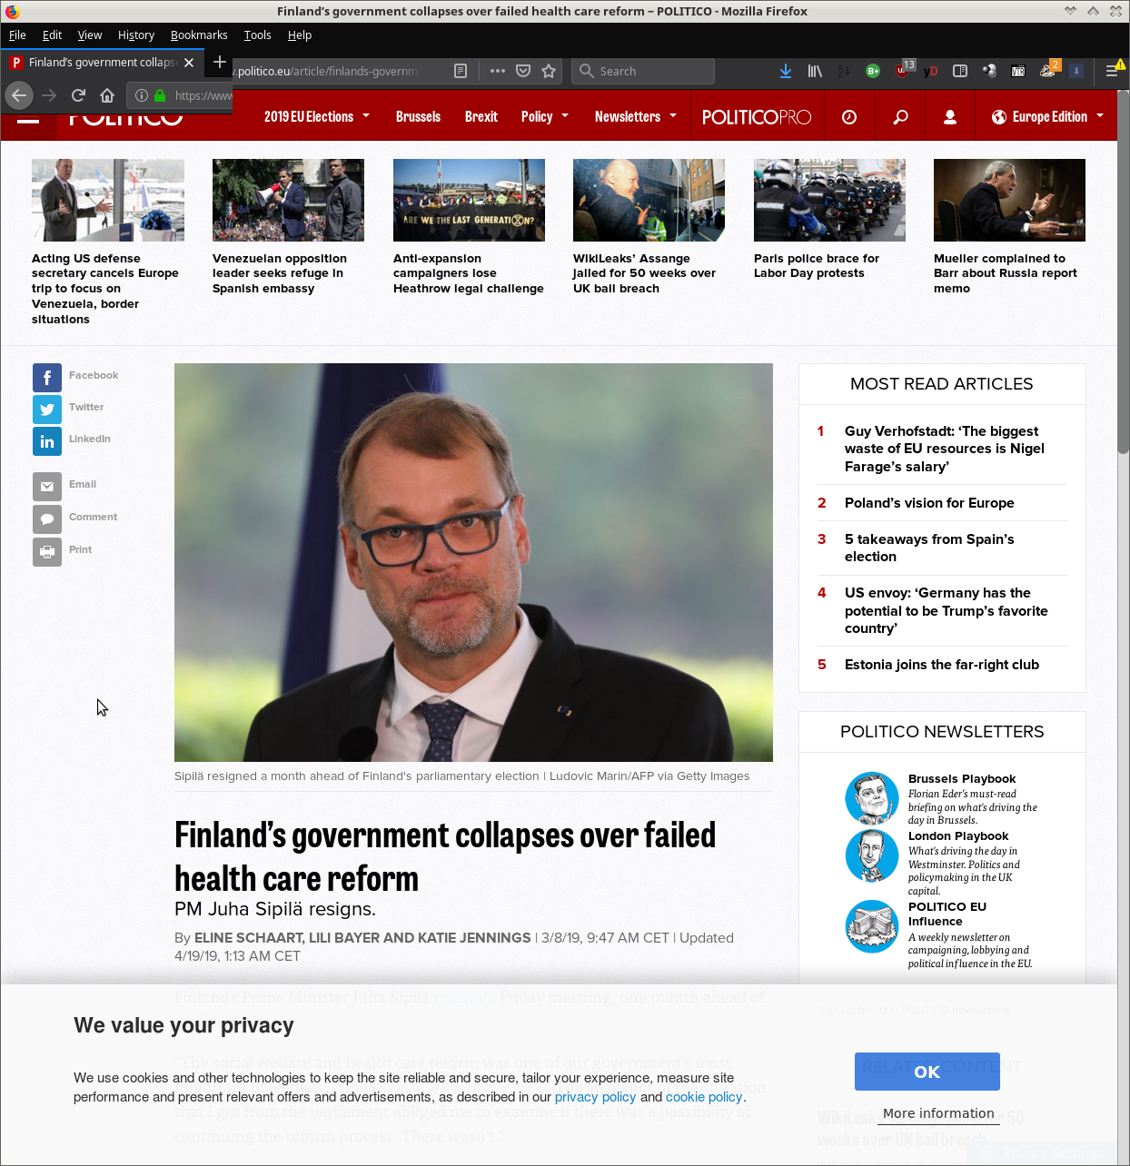Open Poland's vision for Europe article
This screenshot has height=1166, width=1130.
[x=929, y=503]
